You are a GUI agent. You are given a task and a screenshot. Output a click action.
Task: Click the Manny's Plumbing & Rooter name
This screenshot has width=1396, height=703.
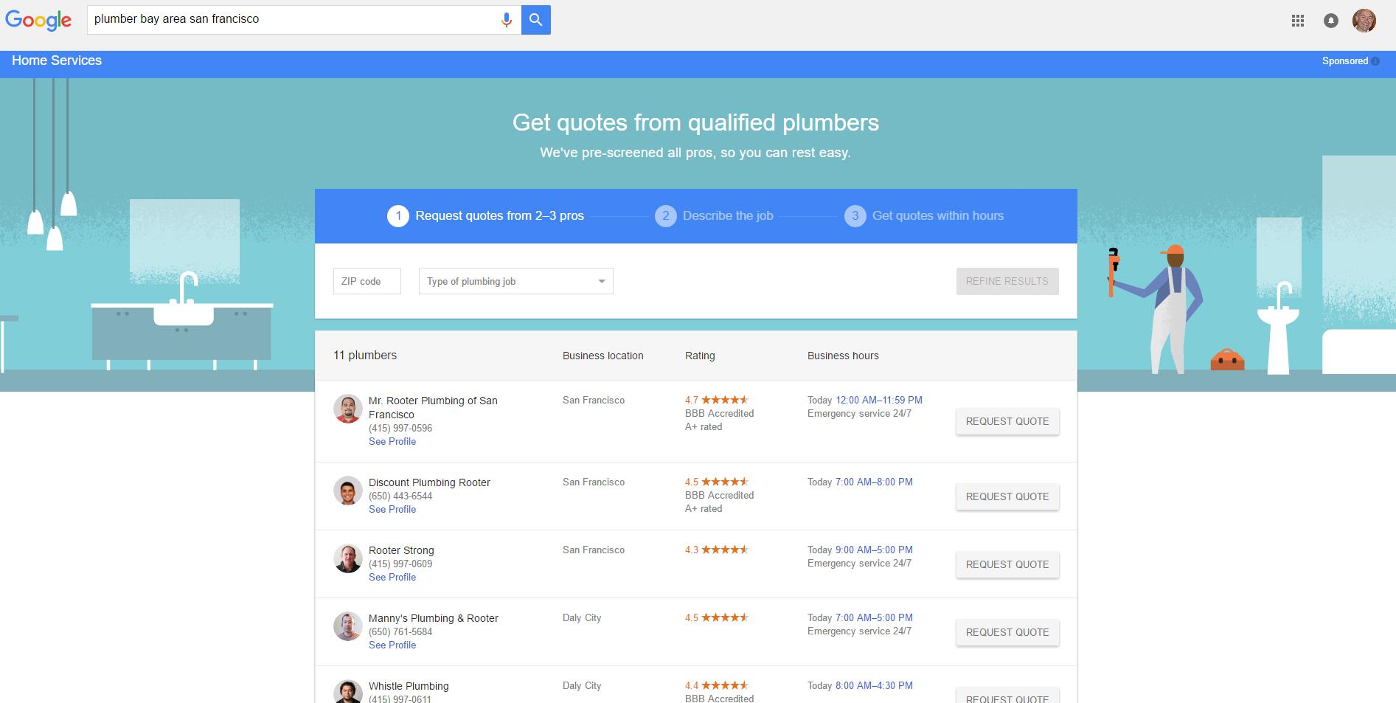click(434, 618)
